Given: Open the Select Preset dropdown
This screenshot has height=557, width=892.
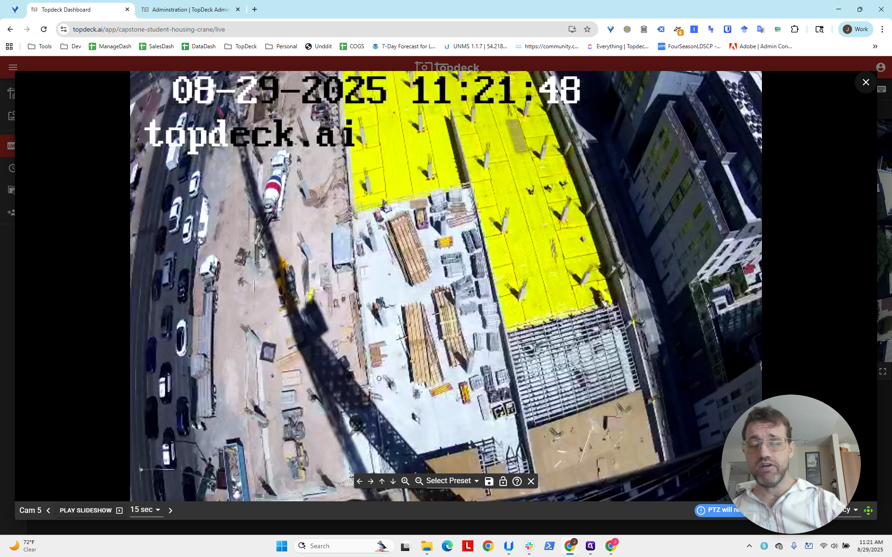Looking at the screenshot, I should click(453, 481).
